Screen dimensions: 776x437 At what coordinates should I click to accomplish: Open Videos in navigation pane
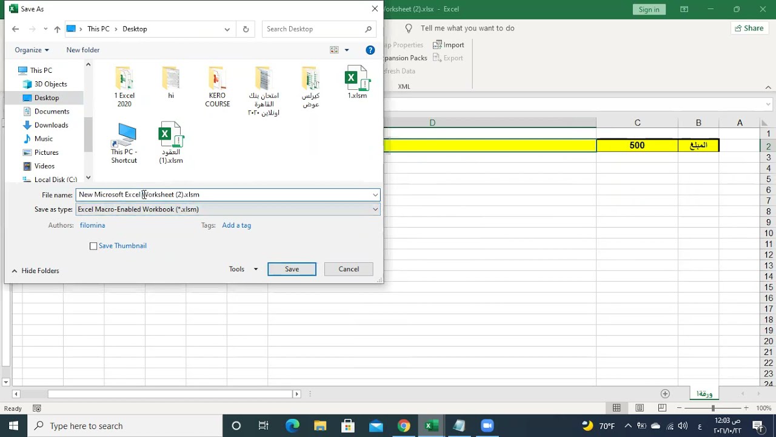point(44,166)
